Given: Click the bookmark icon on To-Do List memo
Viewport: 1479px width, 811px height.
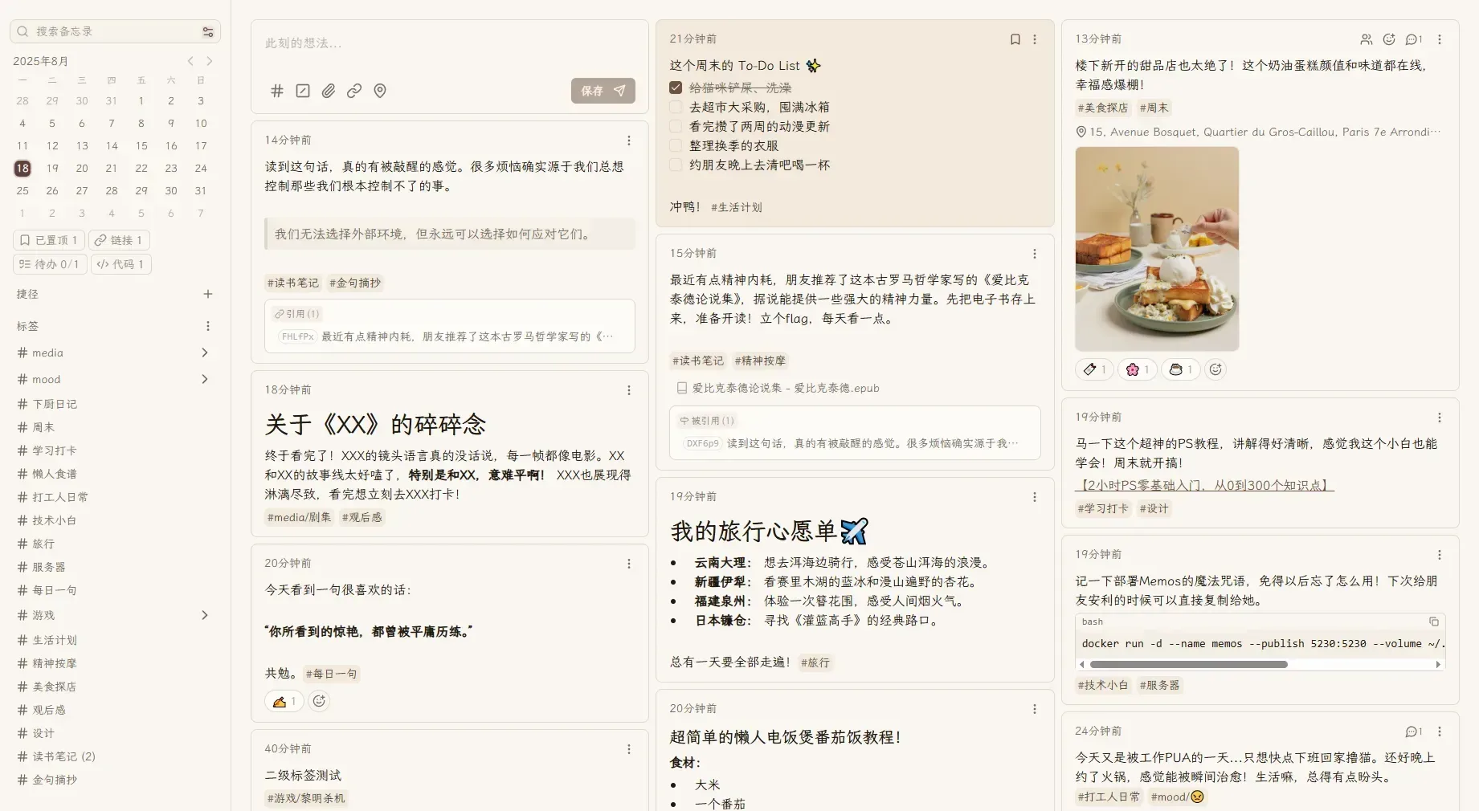Looking at the screenshot, I should point(1015,39).
